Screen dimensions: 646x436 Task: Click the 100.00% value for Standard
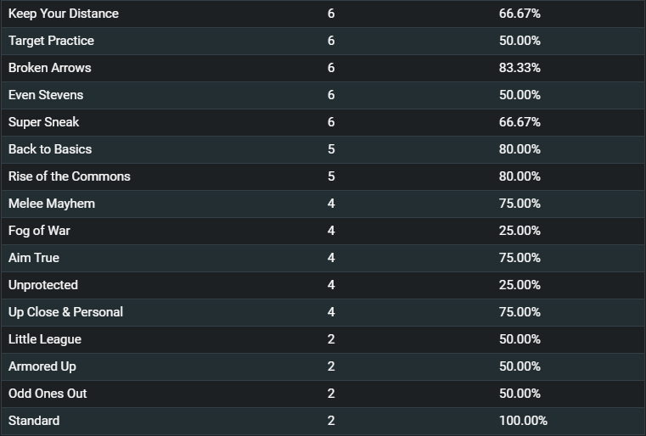(x=523, y=421)
